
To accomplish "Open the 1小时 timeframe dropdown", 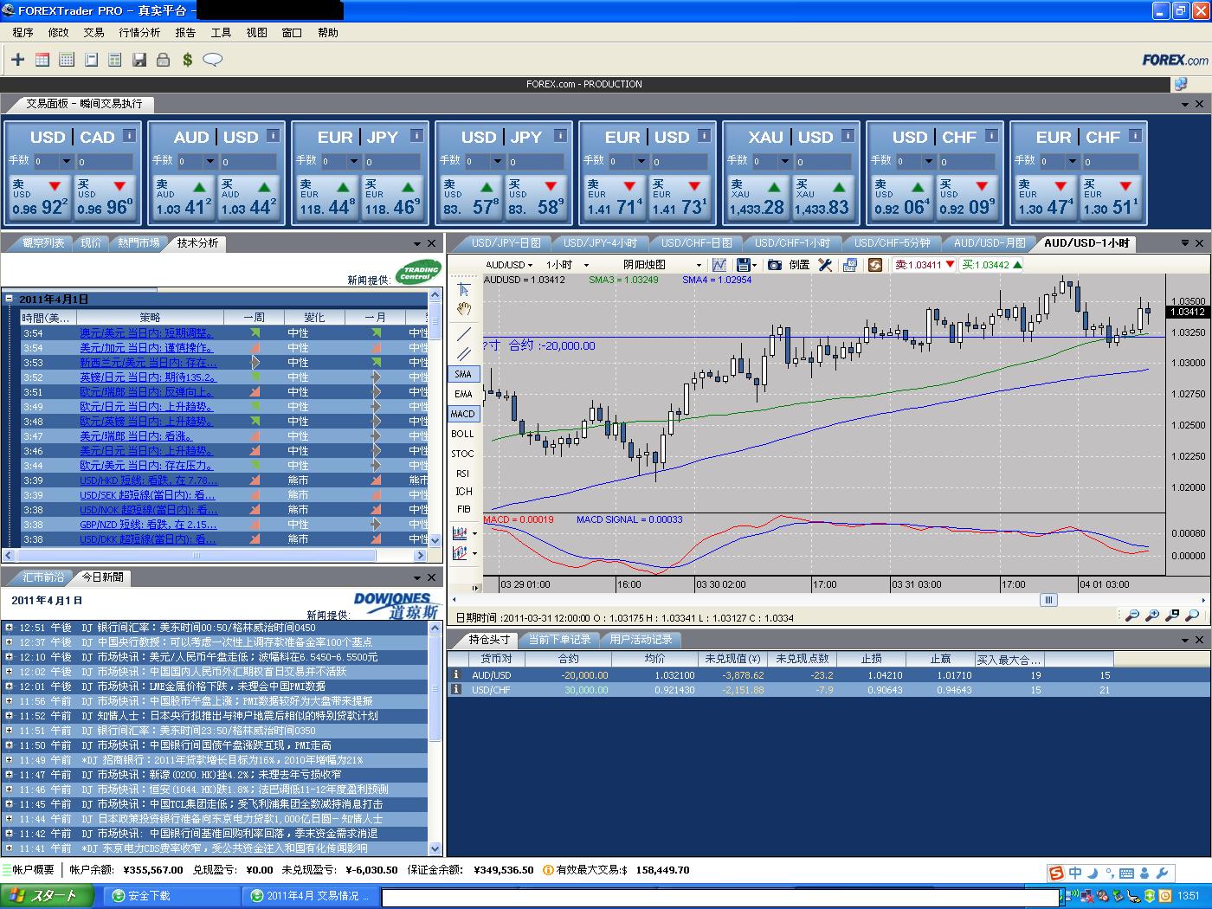I will [567, 265].
